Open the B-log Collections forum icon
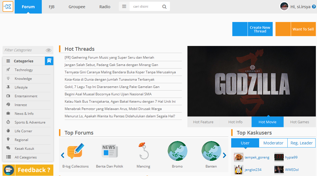317x176 pixels. [x=75, y=151]
